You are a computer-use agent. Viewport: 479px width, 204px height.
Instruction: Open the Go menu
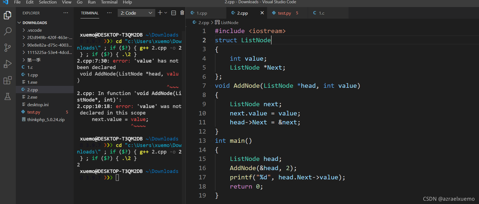pyautogui.click(x=80, y=2)
